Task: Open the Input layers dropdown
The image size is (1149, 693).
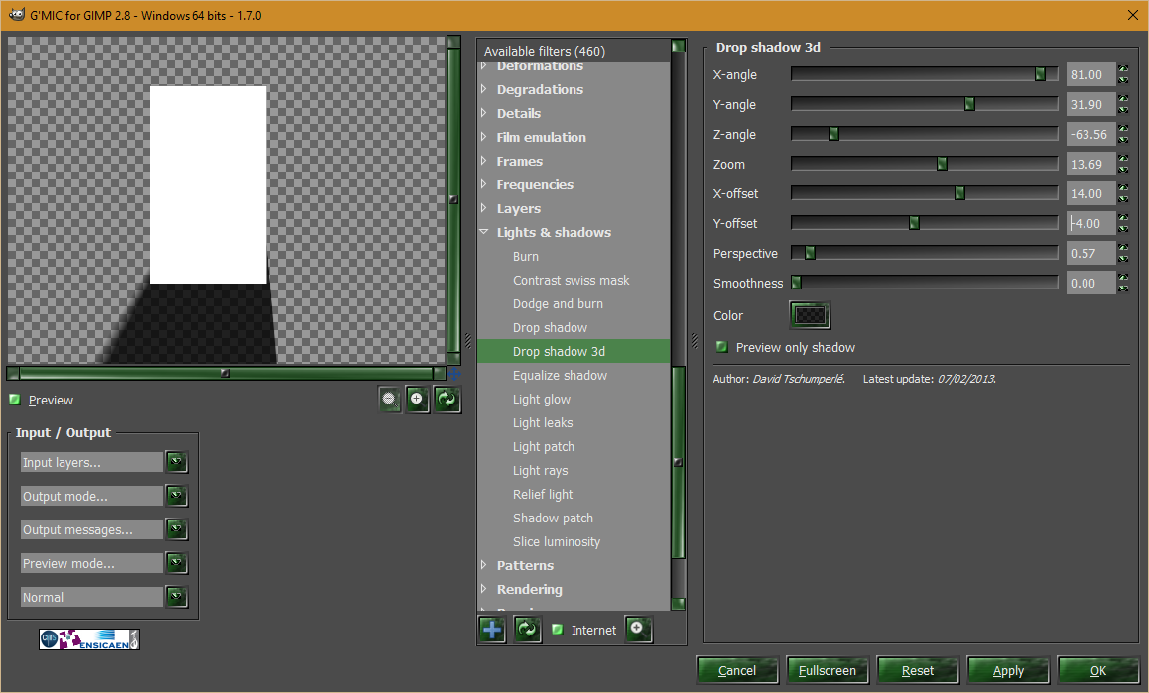Action: [x=176, y=462]
